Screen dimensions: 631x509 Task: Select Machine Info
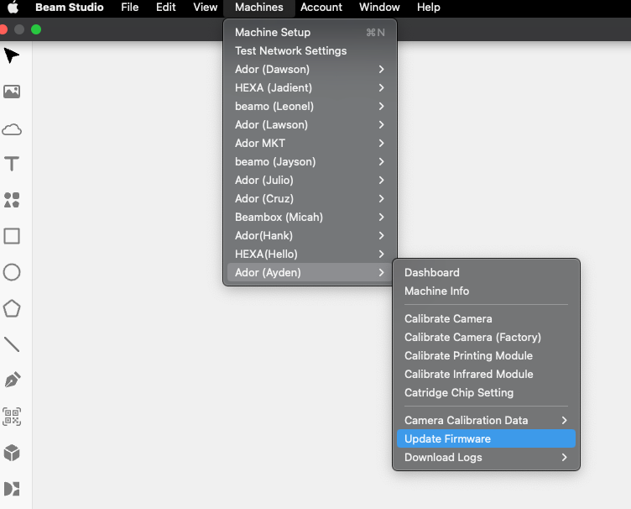pos(486,291)
